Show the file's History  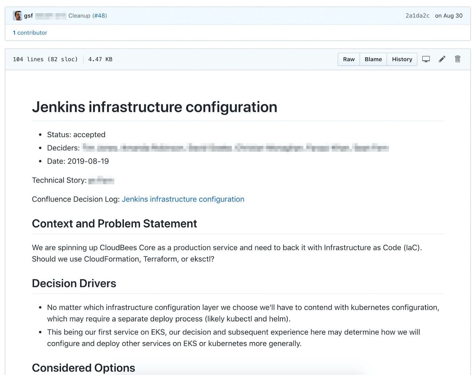(402, 59)
